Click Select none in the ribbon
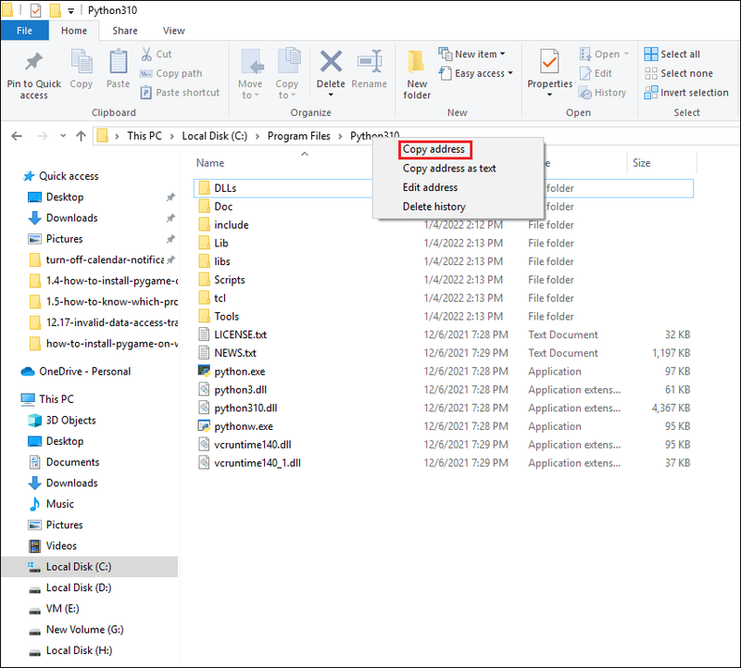 pyautogui.click(x=679, y=73)
